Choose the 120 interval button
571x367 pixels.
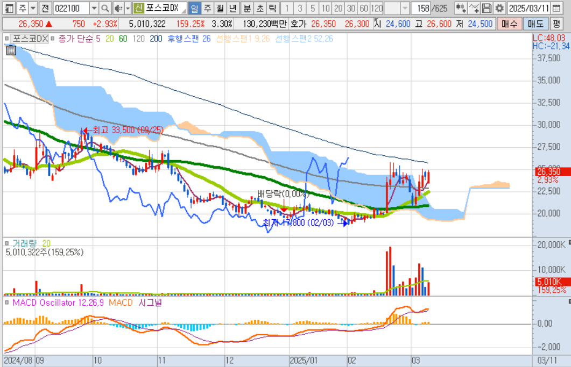377,8
